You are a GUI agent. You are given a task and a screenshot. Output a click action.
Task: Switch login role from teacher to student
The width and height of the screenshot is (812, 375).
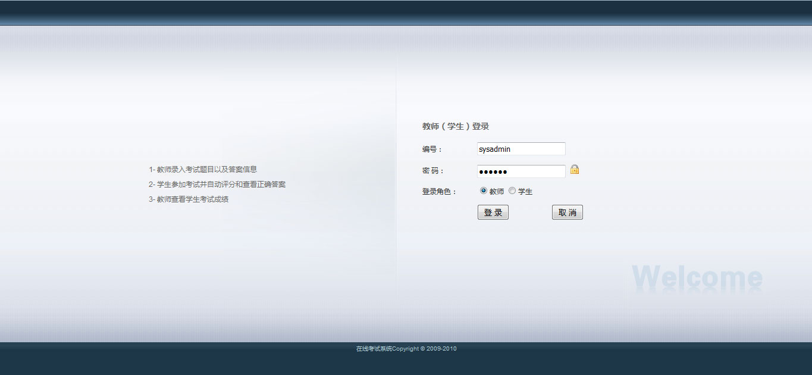pyautogui.click(x=512, y=190)
